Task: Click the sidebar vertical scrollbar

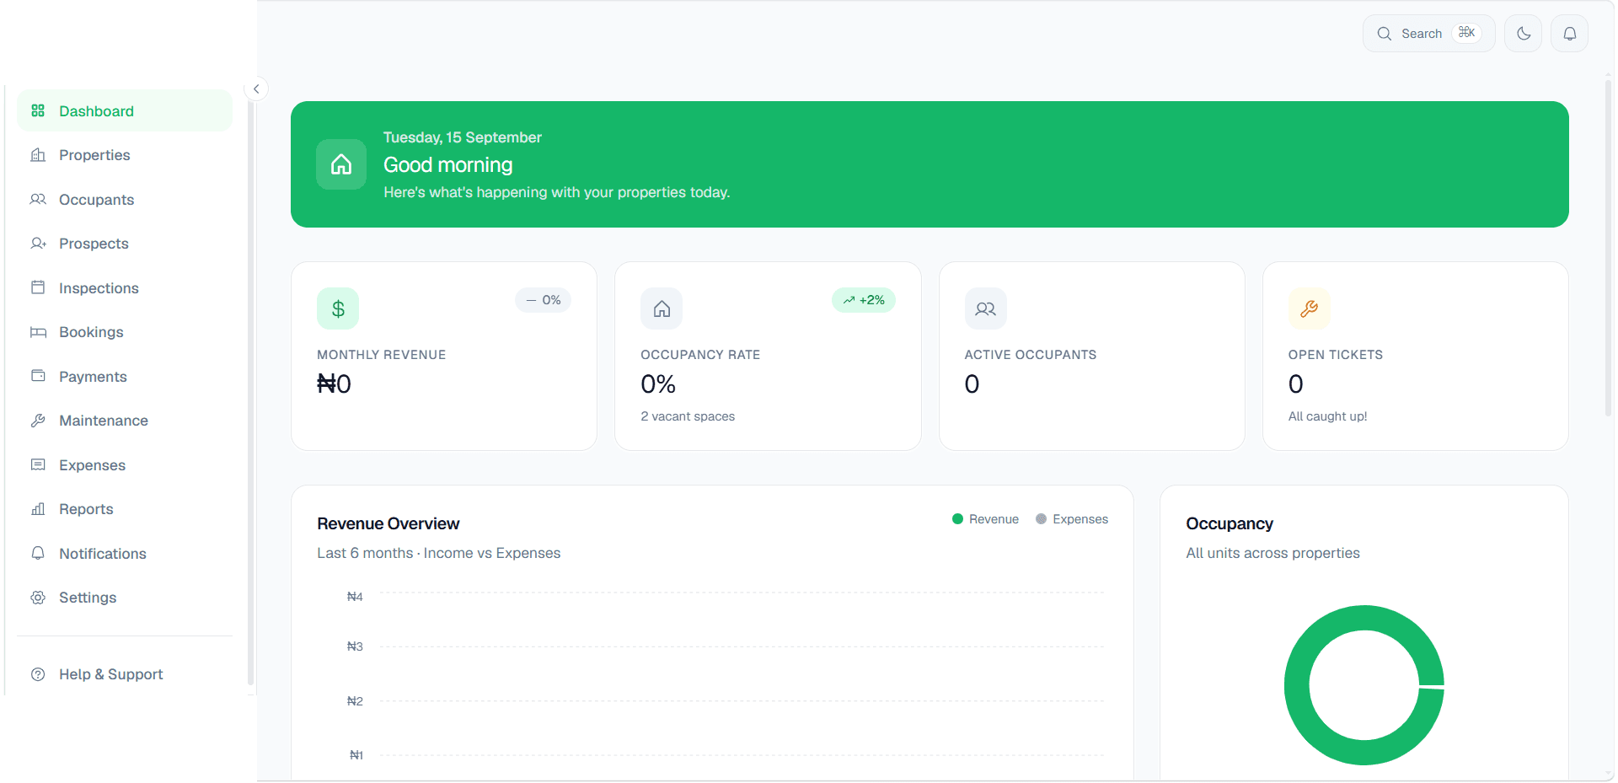Action: point(250,392)
